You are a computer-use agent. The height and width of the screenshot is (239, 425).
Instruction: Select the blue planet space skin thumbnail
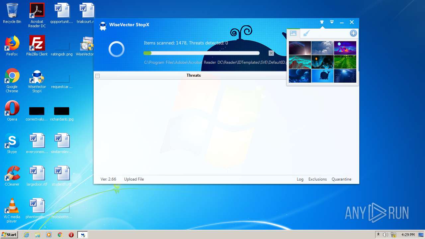300,76
